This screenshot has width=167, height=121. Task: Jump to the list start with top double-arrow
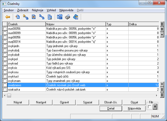pos(162,24)
